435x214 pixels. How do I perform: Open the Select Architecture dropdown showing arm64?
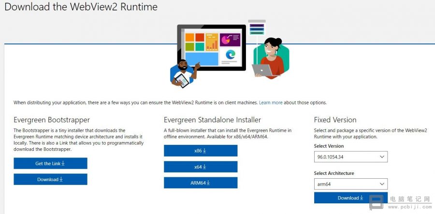tap(351, 184)
